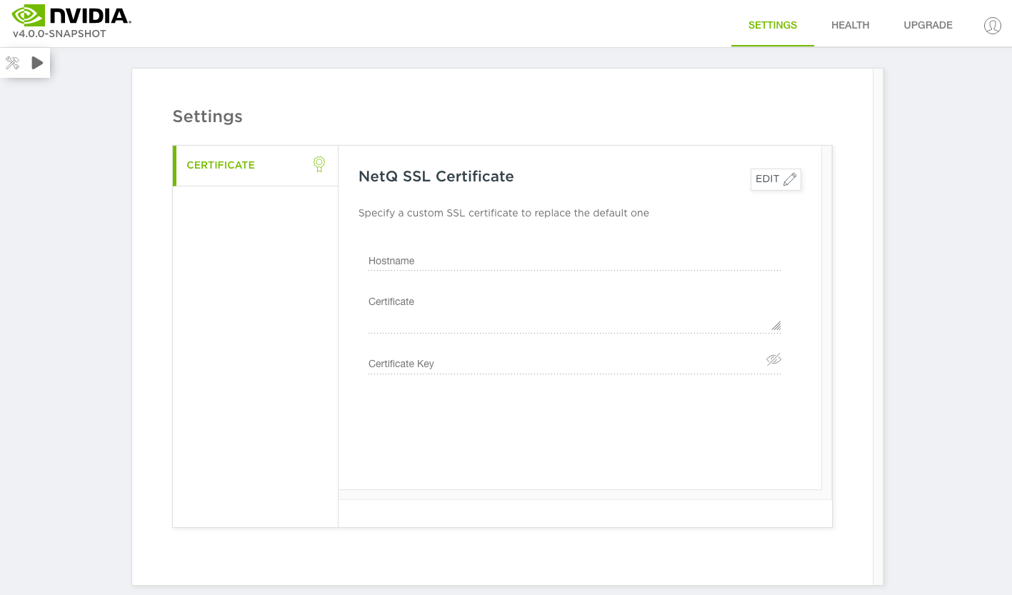Click the pencil icon beside EDIT
Image resolution: width=1012 pixels, height=595 pixels.
(x=789, y=179)
